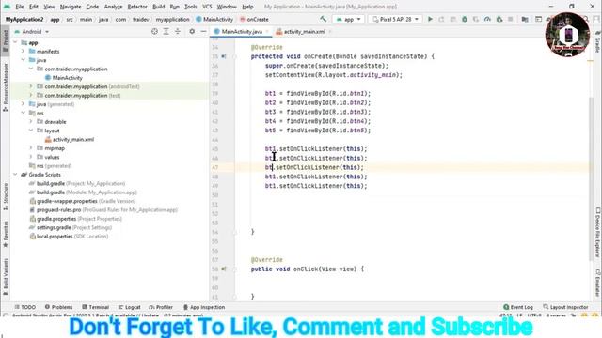602x338 pixels.
Task: Open the Build Variants side tab
Action: pos(6,277)
